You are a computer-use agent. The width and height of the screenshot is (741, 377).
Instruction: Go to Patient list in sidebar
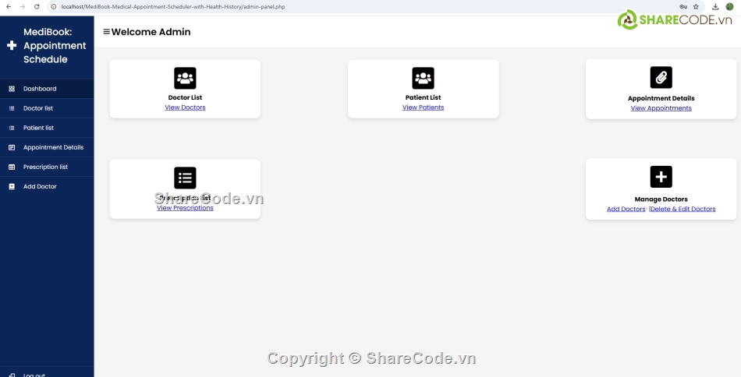pyautogui.click(x=38, y=128)
